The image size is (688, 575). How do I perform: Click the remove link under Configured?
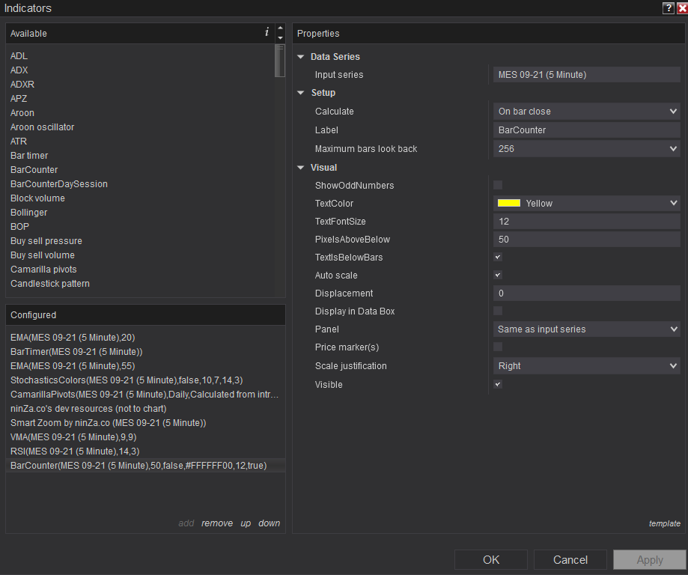point(217,523)
